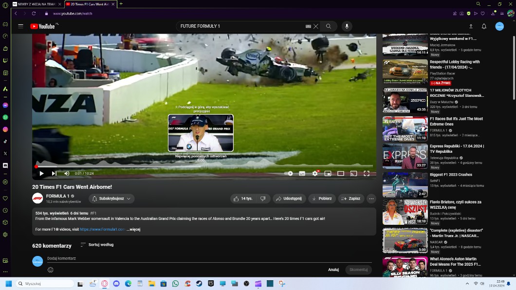This screenshot has height=290, width=516.
Task: Expand description with ...więcej
Action: (133, 229)
